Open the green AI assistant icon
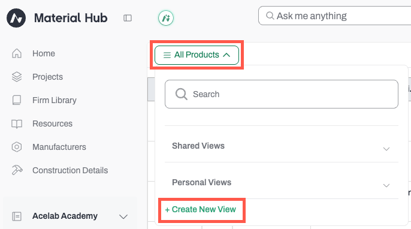 [x=166, y=18]
